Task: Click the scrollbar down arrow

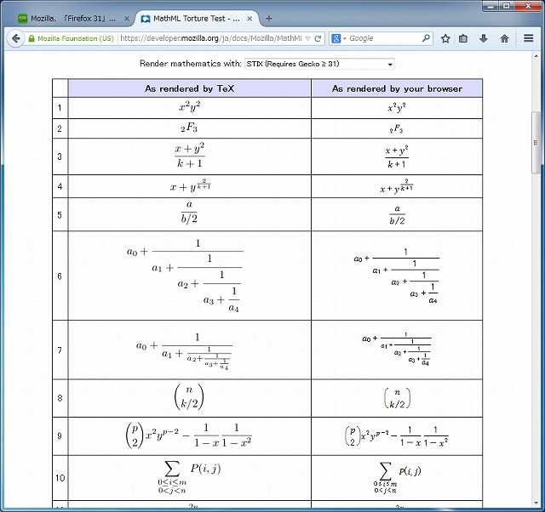Action: [x=536, y=503]
